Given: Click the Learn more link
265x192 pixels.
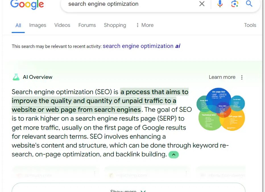Looking at the screenshot, I should [x=222, y=77].
